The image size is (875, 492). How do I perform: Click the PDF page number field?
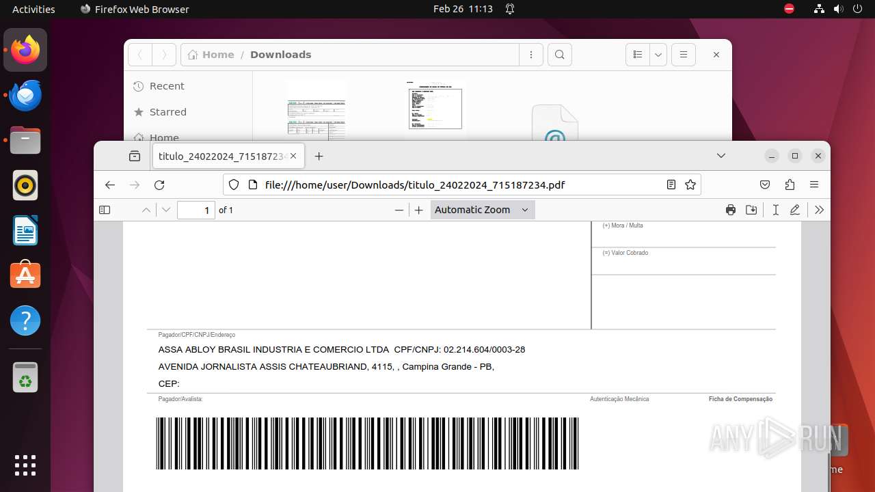click(x=196, y=210)
